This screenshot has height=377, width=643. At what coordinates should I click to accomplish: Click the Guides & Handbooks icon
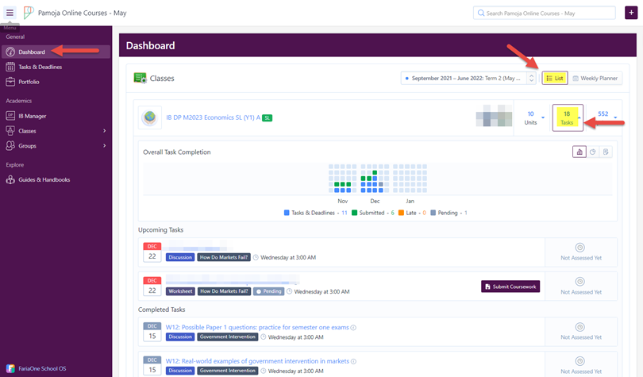point(10,179)
